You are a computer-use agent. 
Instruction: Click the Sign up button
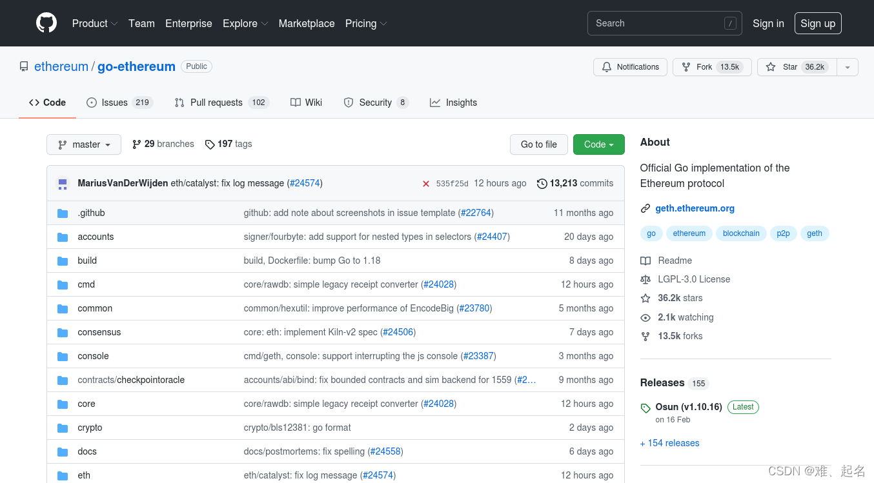point(818,23)
